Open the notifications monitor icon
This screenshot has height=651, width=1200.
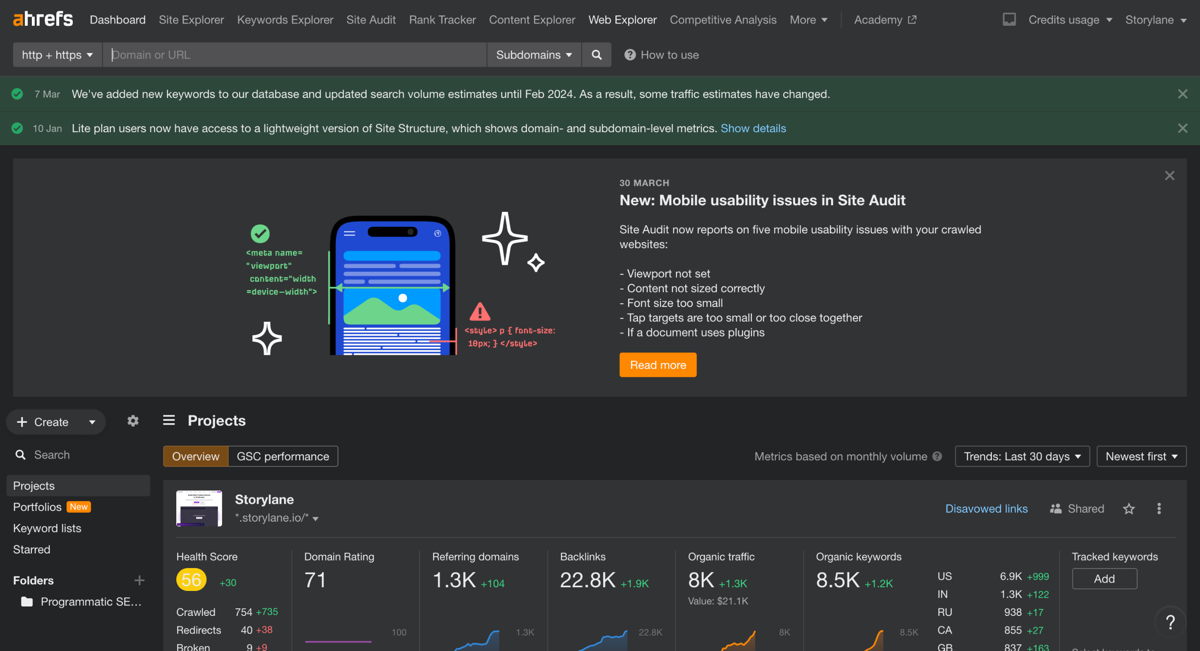pyautogui.click(x=1009, y=19)
